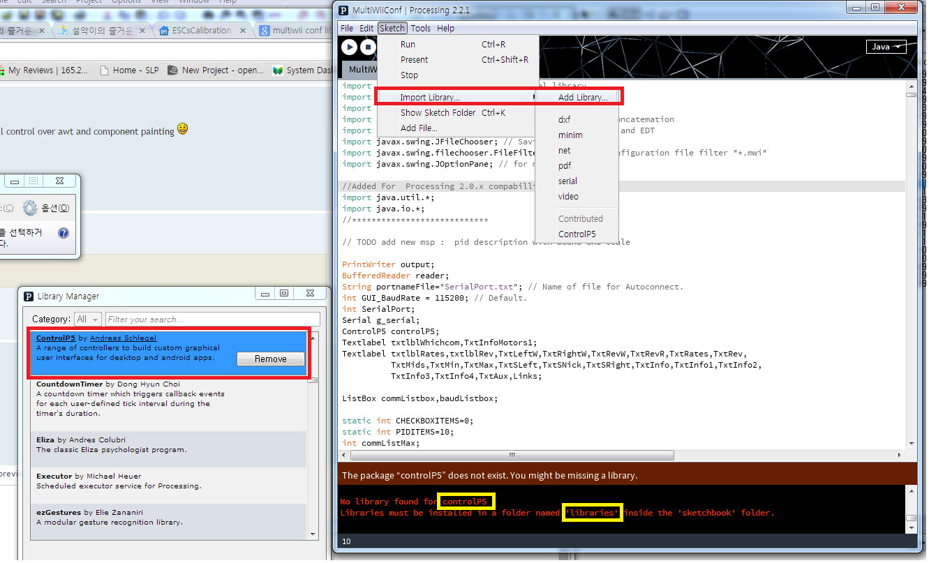This screenshot has width=929, height=563.
Task: Open the Edit menu in Processing
Action: click(366, 28)
